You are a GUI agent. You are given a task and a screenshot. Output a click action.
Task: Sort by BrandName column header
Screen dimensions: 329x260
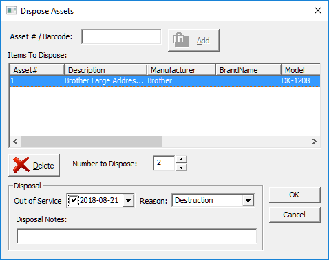coord(248,70)
